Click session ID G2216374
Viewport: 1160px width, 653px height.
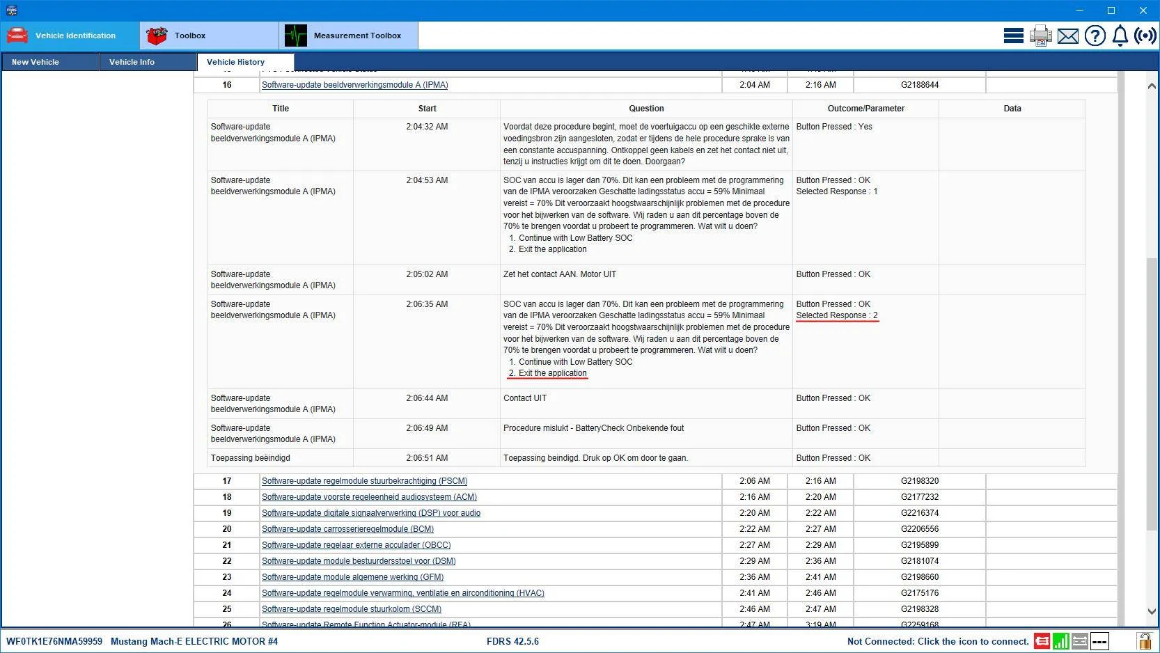920,513
